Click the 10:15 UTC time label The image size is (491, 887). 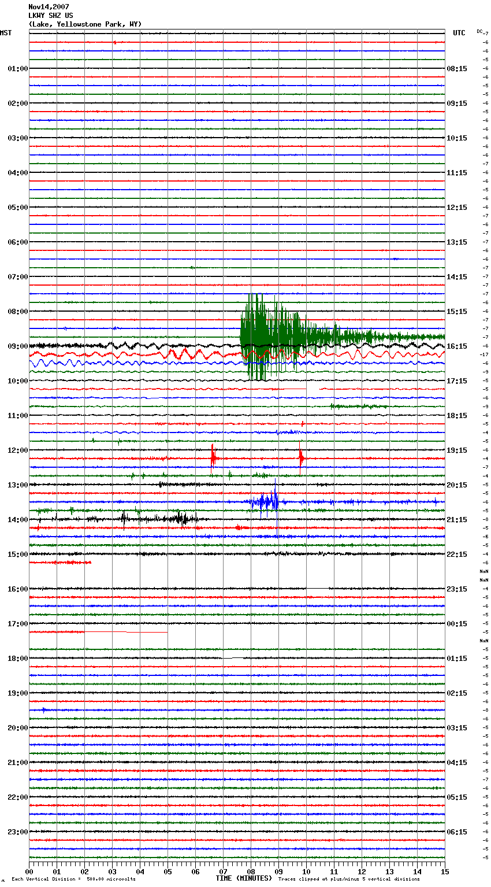457,138
